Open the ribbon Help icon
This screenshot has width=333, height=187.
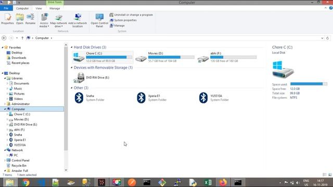[331, 8]
